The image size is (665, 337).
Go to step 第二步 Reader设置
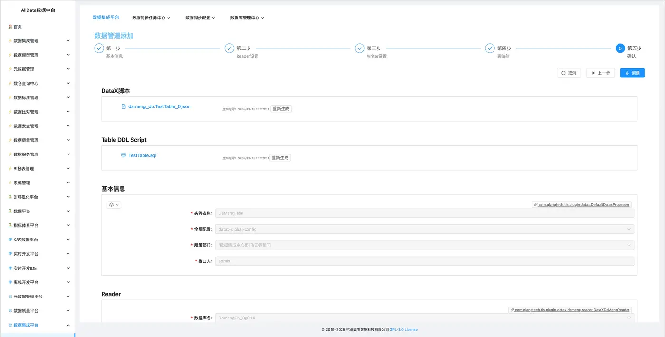(241, 51)
